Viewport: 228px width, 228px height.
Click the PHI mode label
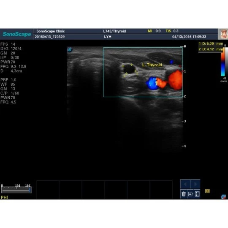pyautogui.click(x=4, y=197)
